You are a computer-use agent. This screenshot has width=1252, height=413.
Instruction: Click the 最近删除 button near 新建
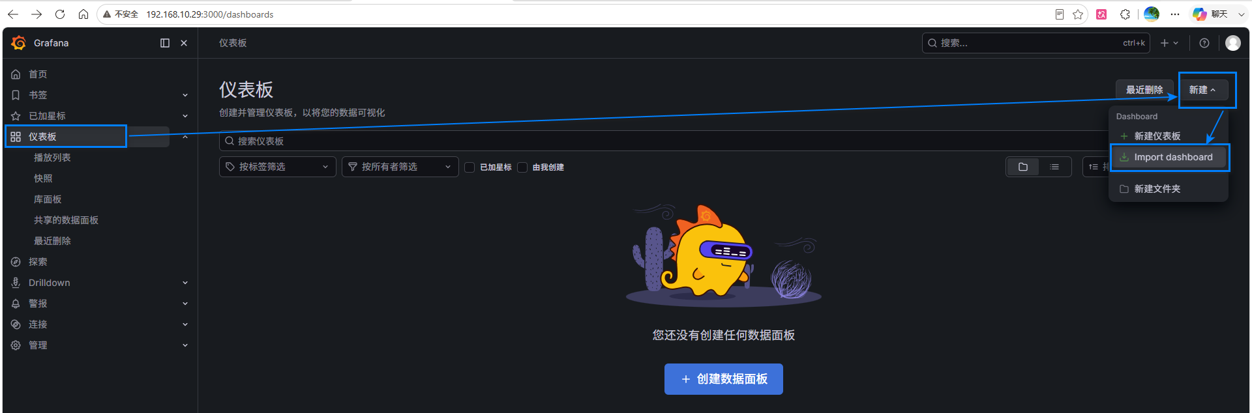(1144, 90)
